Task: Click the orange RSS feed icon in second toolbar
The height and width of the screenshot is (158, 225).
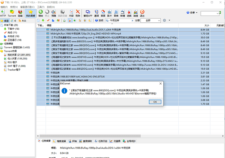Action: (x=80, y=21)
